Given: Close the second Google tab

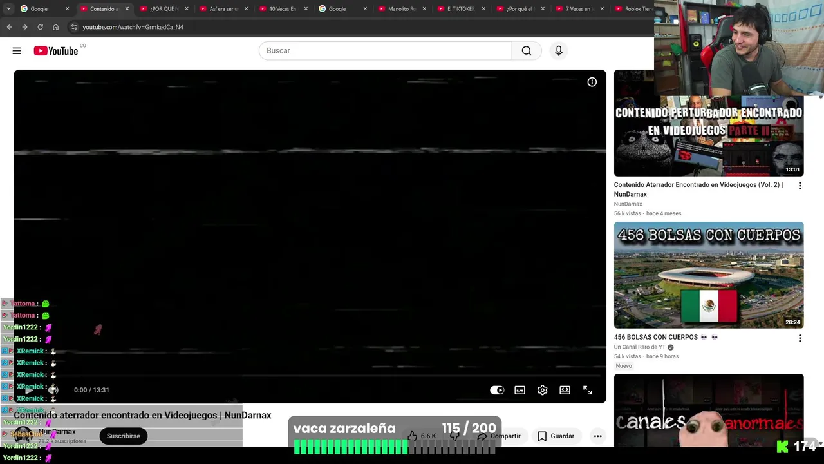Looking at the screenshot, I should tap(365, 9).
